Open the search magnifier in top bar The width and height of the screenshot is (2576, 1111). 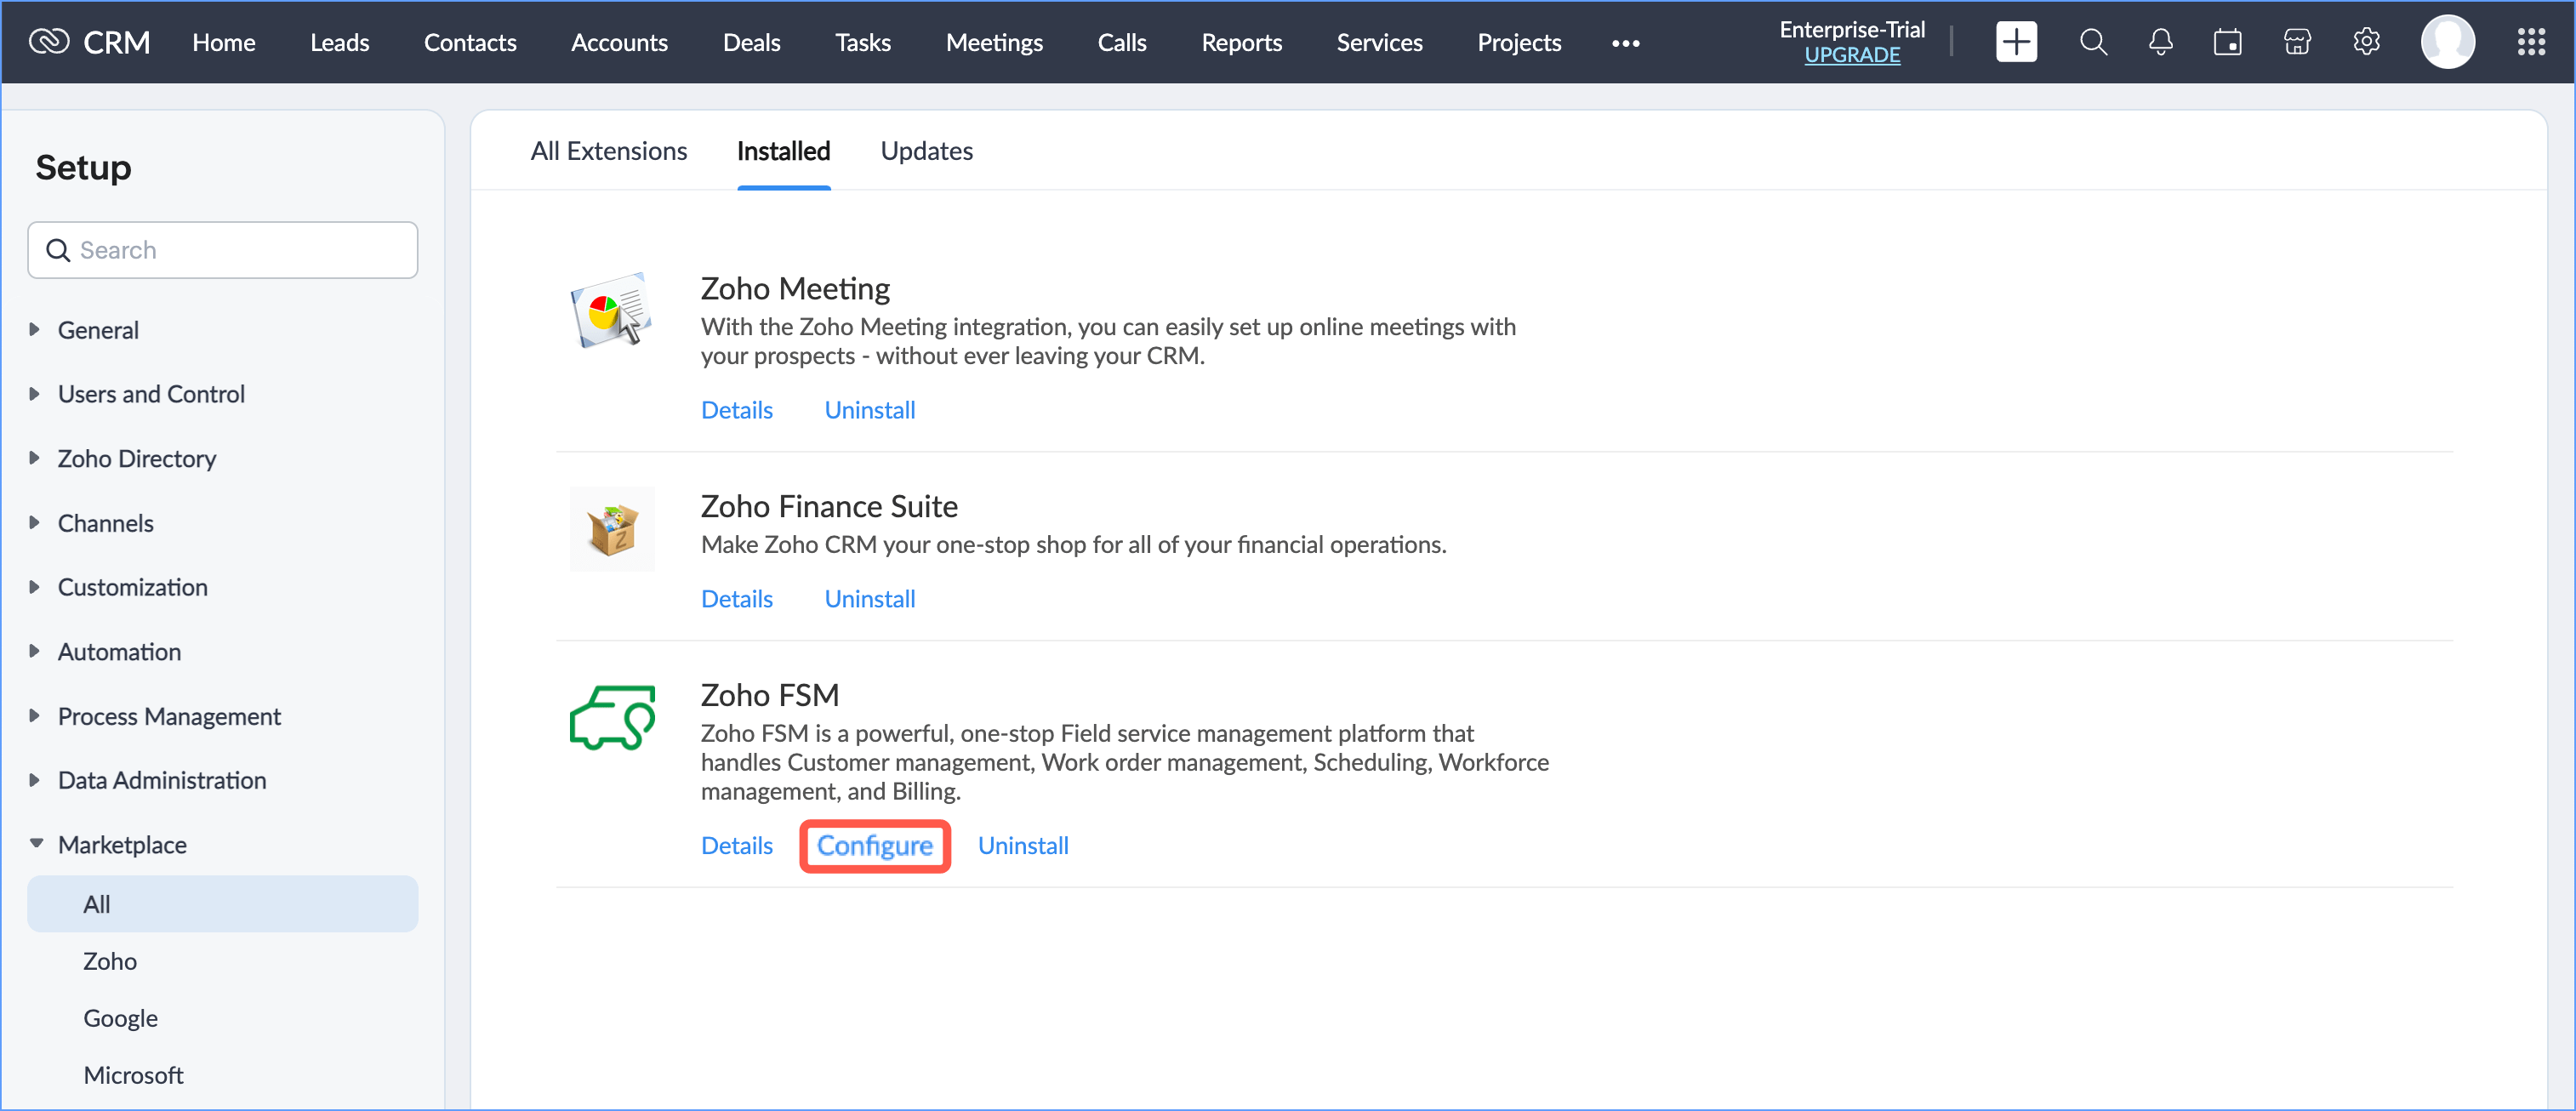[2092, 42]
